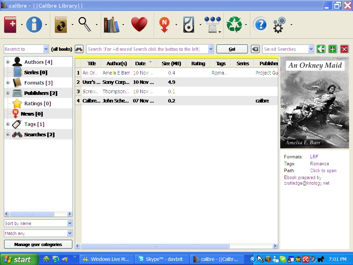Viewport: 353px width, 265px height.
Task: Select row 2 User's book by Sony Corp
Action: tap(176, 82)
